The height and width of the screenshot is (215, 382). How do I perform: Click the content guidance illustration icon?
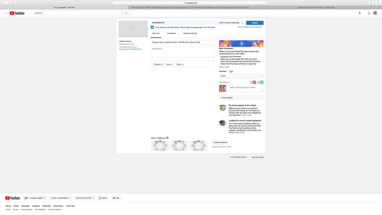(223, 123)
